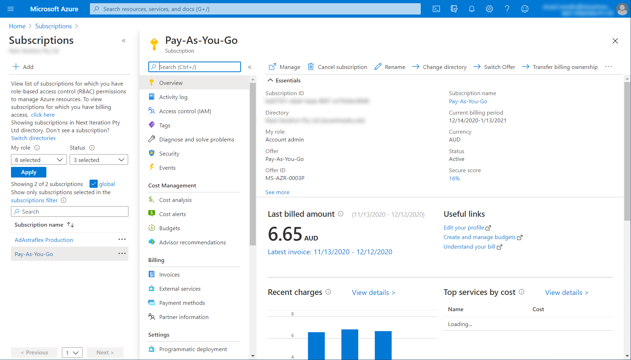Click the Rename pencil icon

378,67
